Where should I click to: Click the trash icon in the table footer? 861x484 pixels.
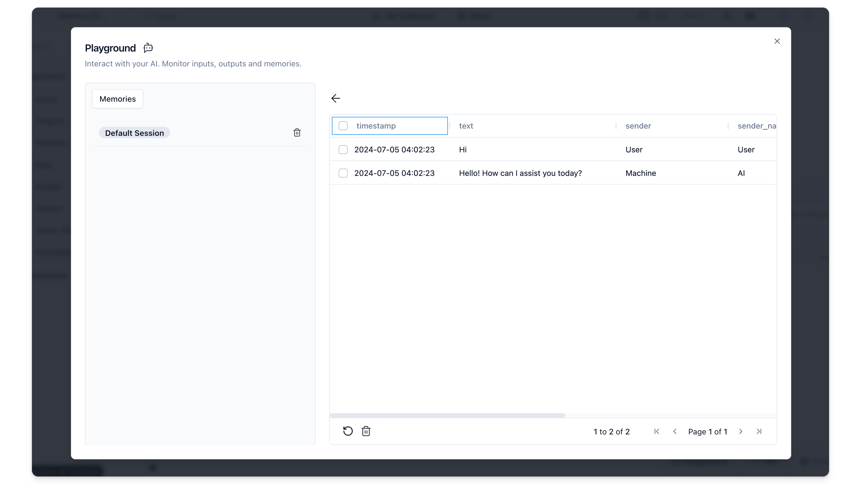(x=366, y=431)
